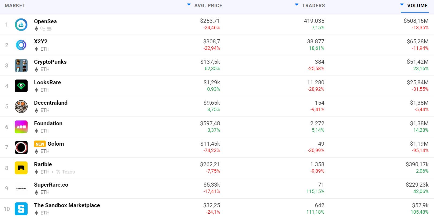Click Sandbox Marketplace avg price $32,25

tap(212, 205)
